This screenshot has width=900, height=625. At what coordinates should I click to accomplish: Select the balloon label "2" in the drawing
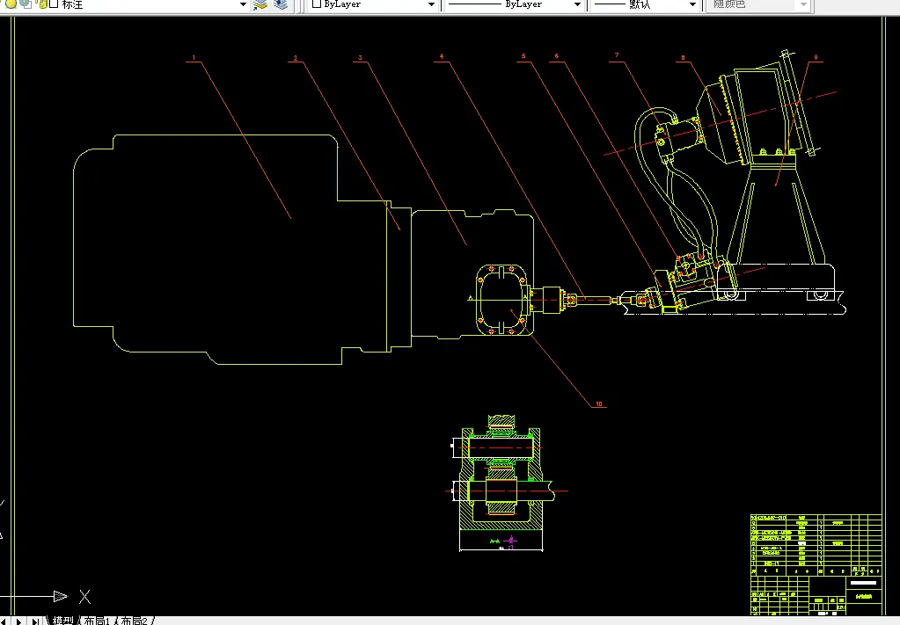(x=296, y=59)
